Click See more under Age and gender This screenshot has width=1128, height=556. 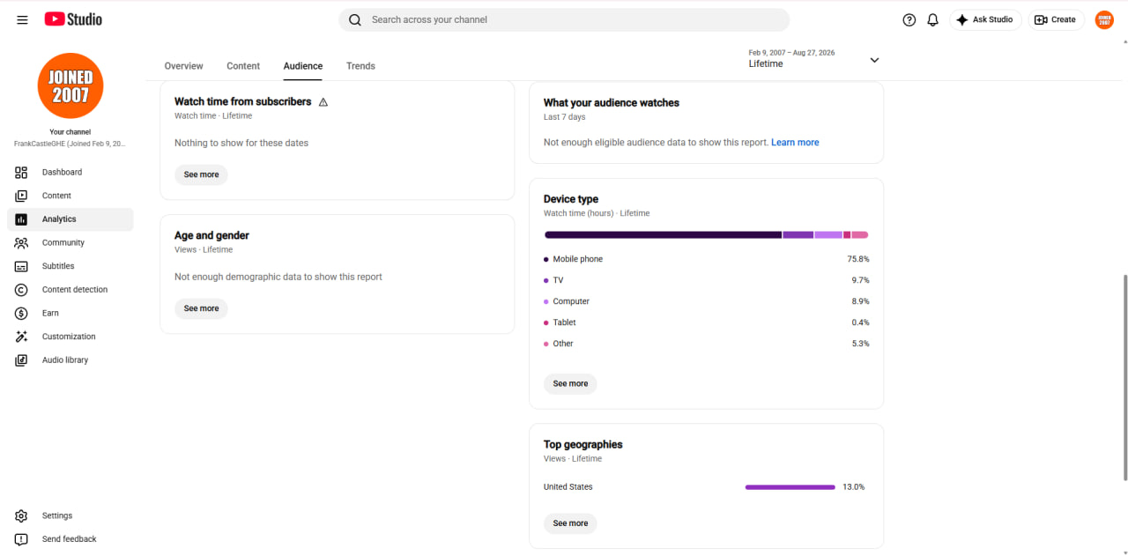(201, 308)
